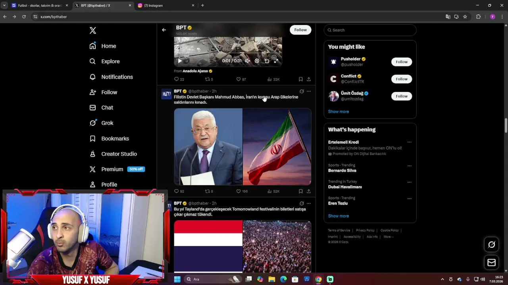The image size is (508, 285).
Task: Go back using the profile header arrow
Action: coord(164,30)
